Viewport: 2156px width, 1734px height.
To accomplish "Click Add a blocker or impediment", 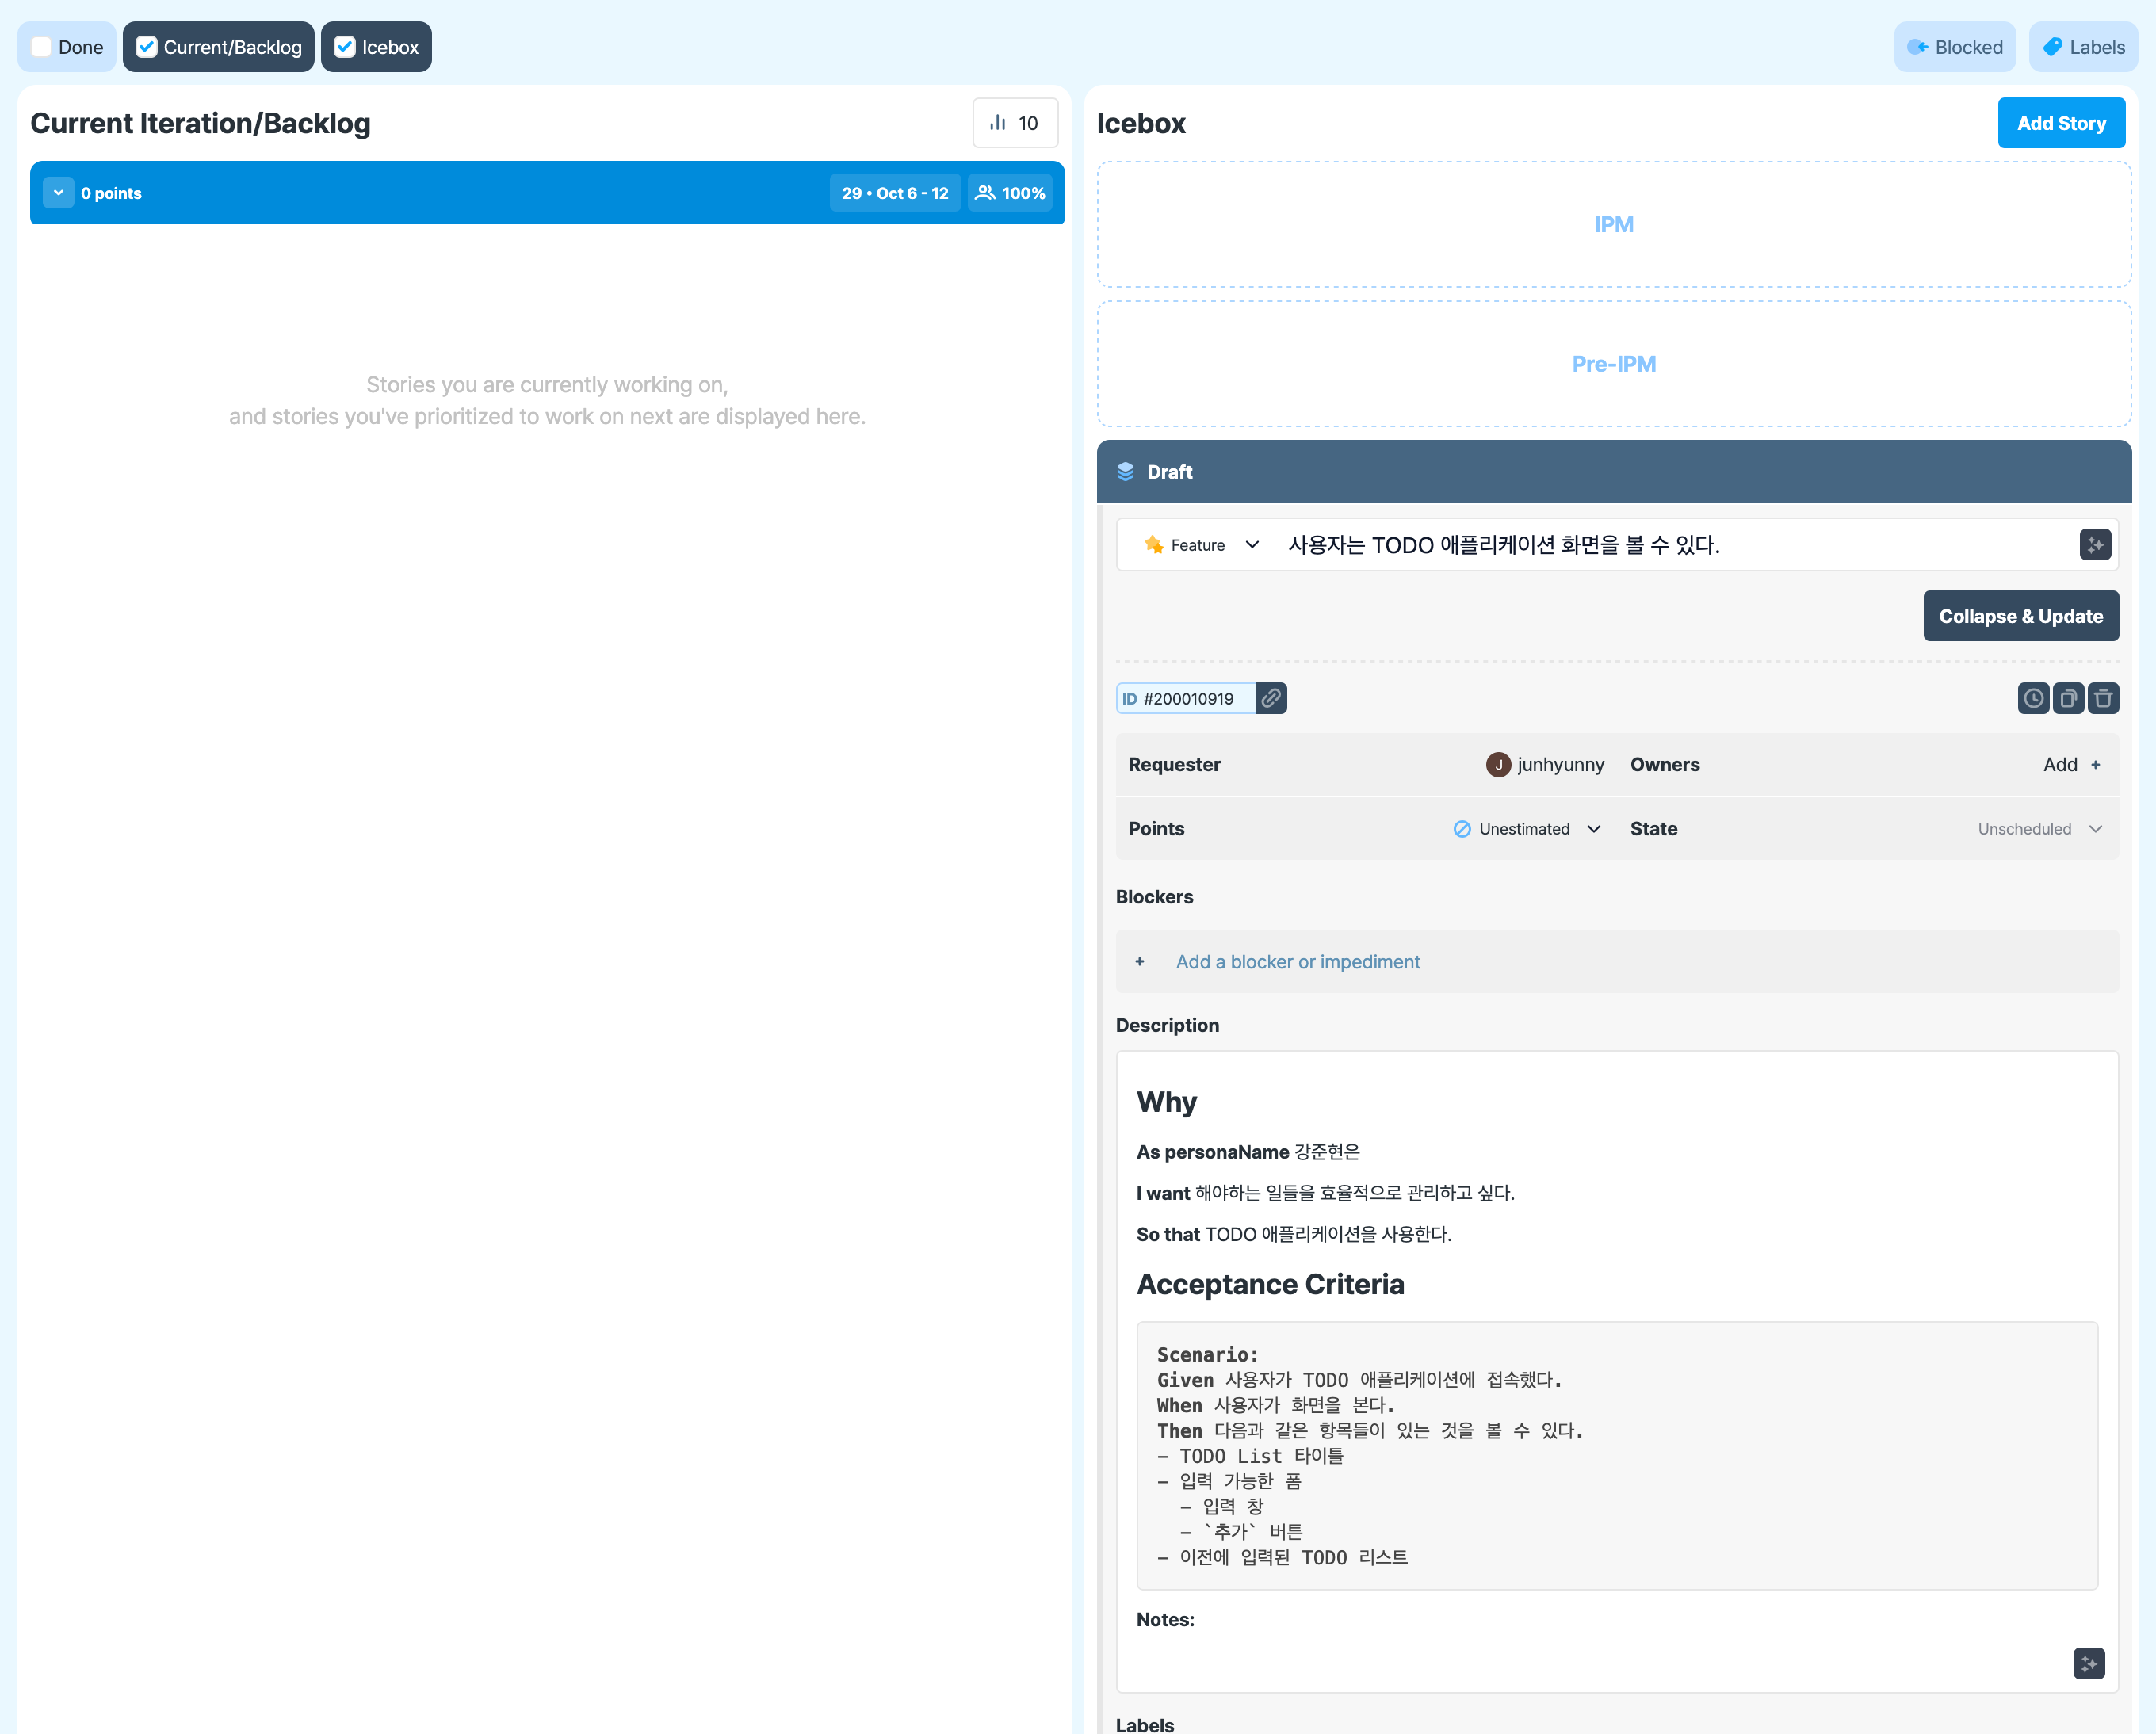I will (x=1297, y=962).
